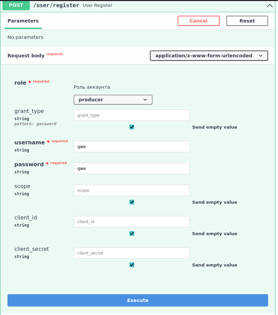Uncheck Send empty value for grant_type
The image size is (278, 315).
tap(131, 127)
